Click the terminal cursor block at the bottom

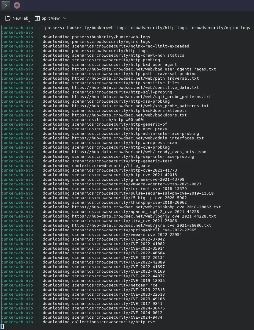click(2, 327)
